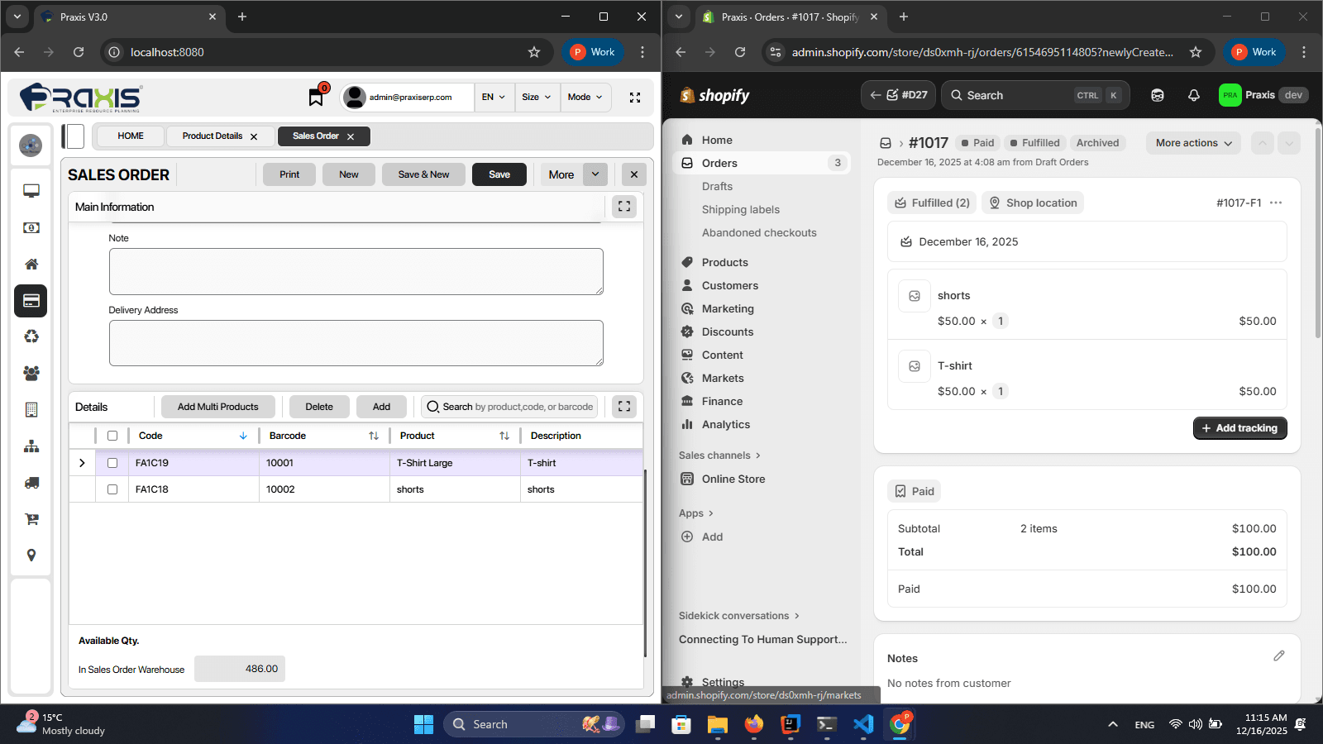Open the delivery truck icon in Praxis sidebar
This screenshot has width=1323, height=744.
pyautogui.click(x=31, y=483)
